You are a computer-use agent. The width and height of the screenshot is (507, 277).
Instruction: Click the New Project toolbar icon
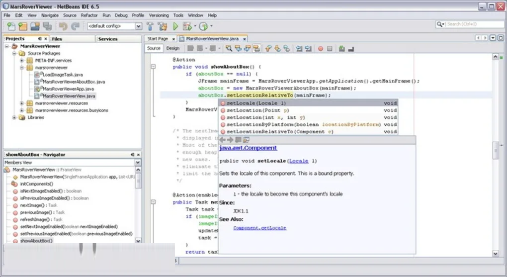[23, 26]
